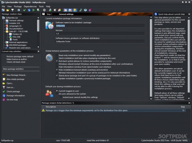Open the View menu
This screenshot has width=192, height=143.
(x=9, y=7)
